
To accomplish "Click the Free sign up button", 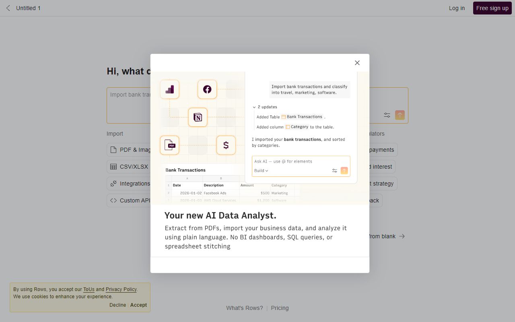I will pyautogui.click(x=492, y=8).
